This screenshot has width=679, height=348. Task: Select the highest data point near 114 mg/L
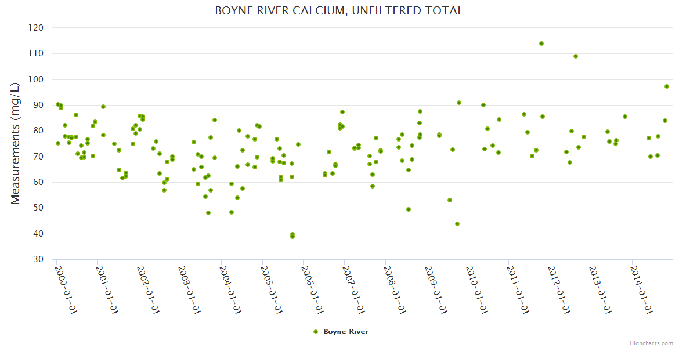(541, 43)
